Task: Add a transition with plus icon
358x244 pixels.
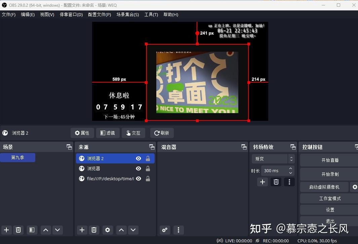Action: pos(263,182)
